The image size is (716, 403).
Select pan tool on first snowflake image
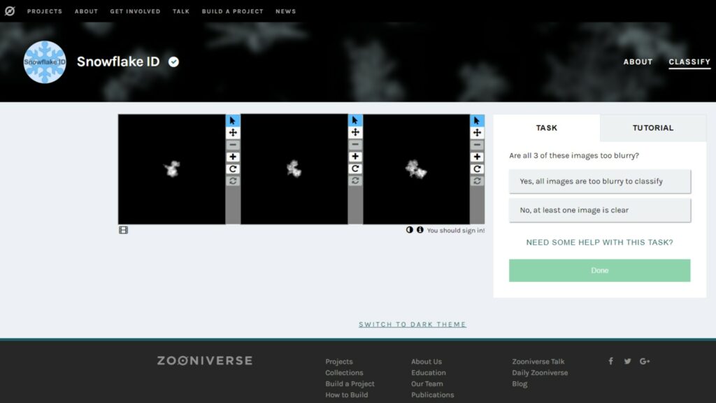233,132
